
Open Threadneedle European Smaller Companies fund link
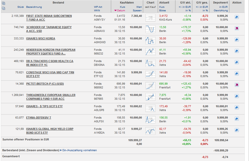pyautogui.click(x=51, y=95)
